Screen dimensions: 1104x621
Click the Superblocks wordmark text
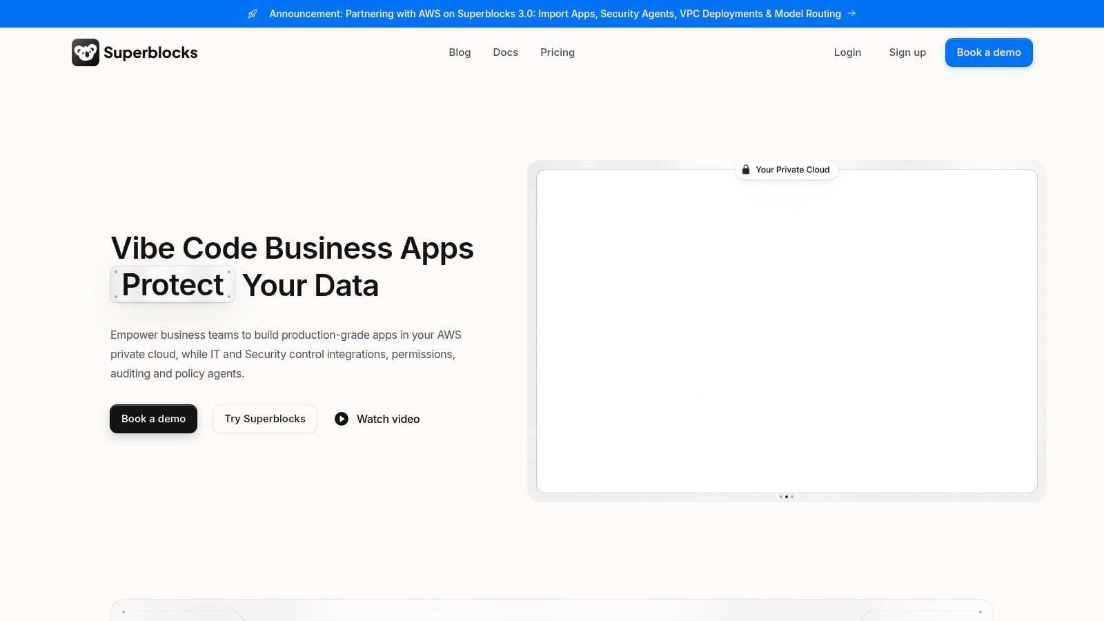[x=150, y=52]
